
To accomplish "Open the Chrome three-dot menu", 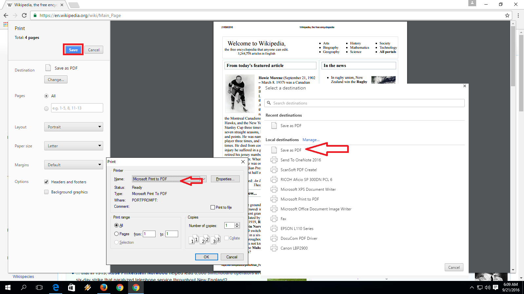I will pos(518,15).
